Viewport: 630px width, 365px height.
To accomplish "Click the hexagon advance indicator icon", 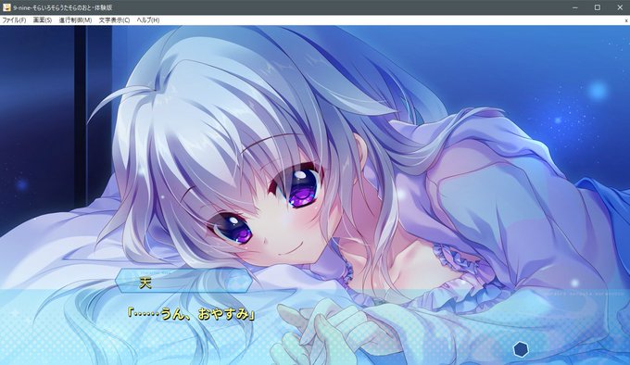I will [521, 349].
